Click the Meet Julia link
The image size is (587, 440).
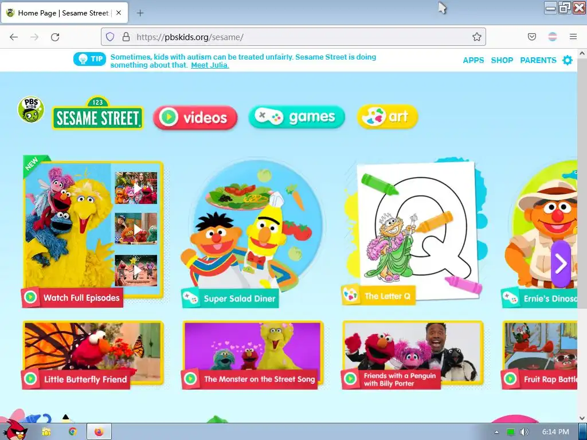pos(210,65)
